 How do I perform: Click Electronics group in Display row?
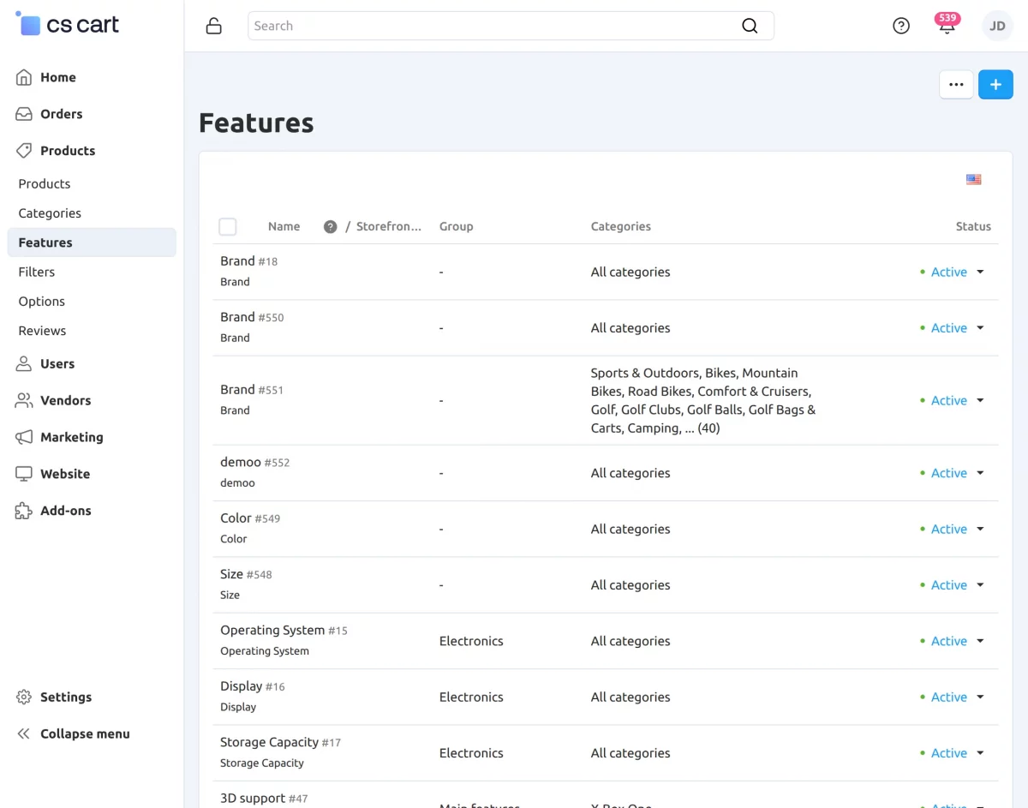[471, 697]
